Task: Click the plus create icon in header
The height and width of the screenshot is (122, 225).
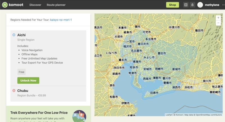Action: point(186,5)
